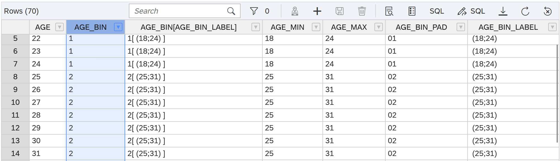The width and height of the screenshot is (560, 161).
Task: Refresh the table with circular arrow icon
Action: pos(525,11)
